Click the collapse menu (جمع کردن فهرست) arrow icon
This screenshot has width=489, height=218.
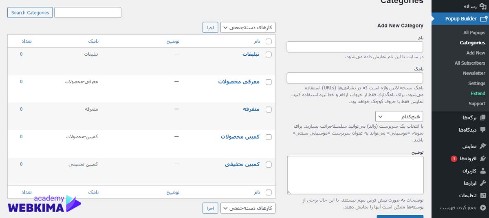click(483, 207)
